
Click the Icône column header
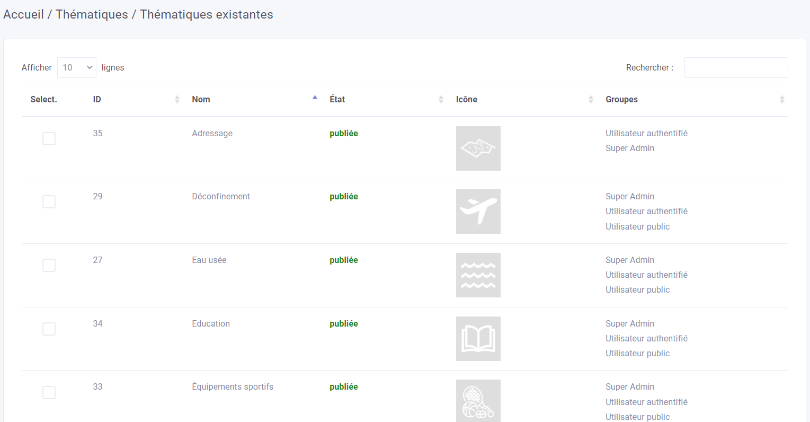click(467, 99)
